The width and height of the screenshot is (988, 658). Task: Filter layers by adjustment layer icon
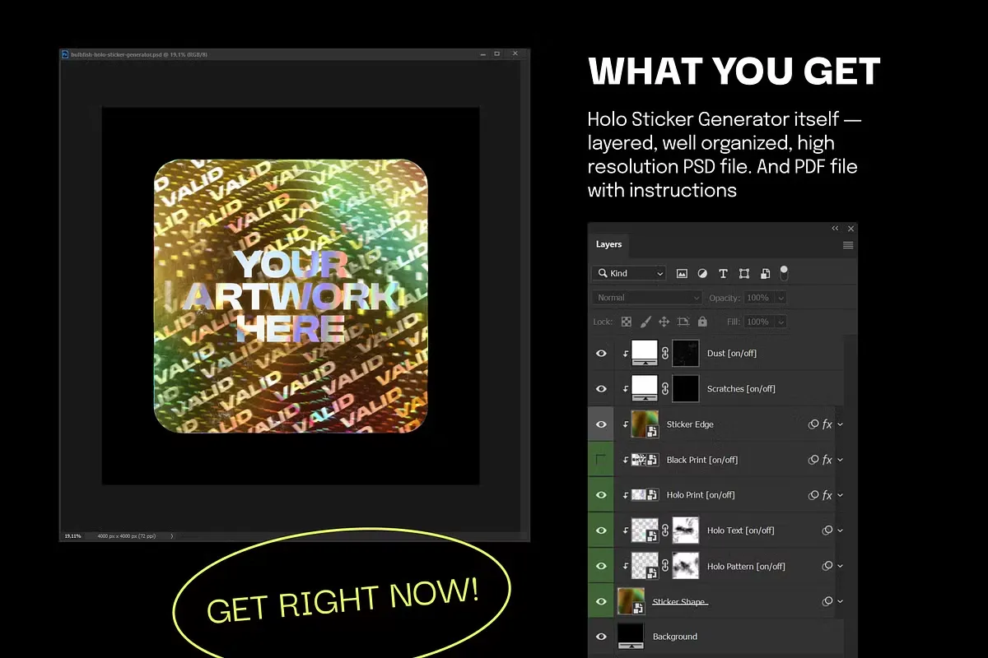(x=702, y=273)
